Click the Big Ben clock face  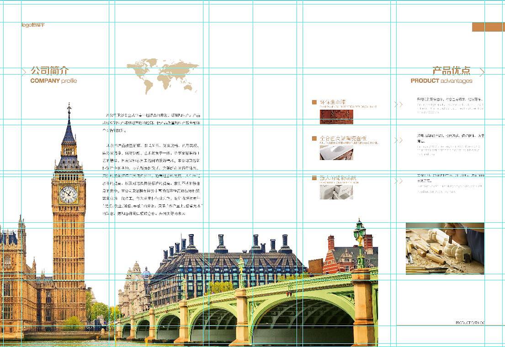68,194
